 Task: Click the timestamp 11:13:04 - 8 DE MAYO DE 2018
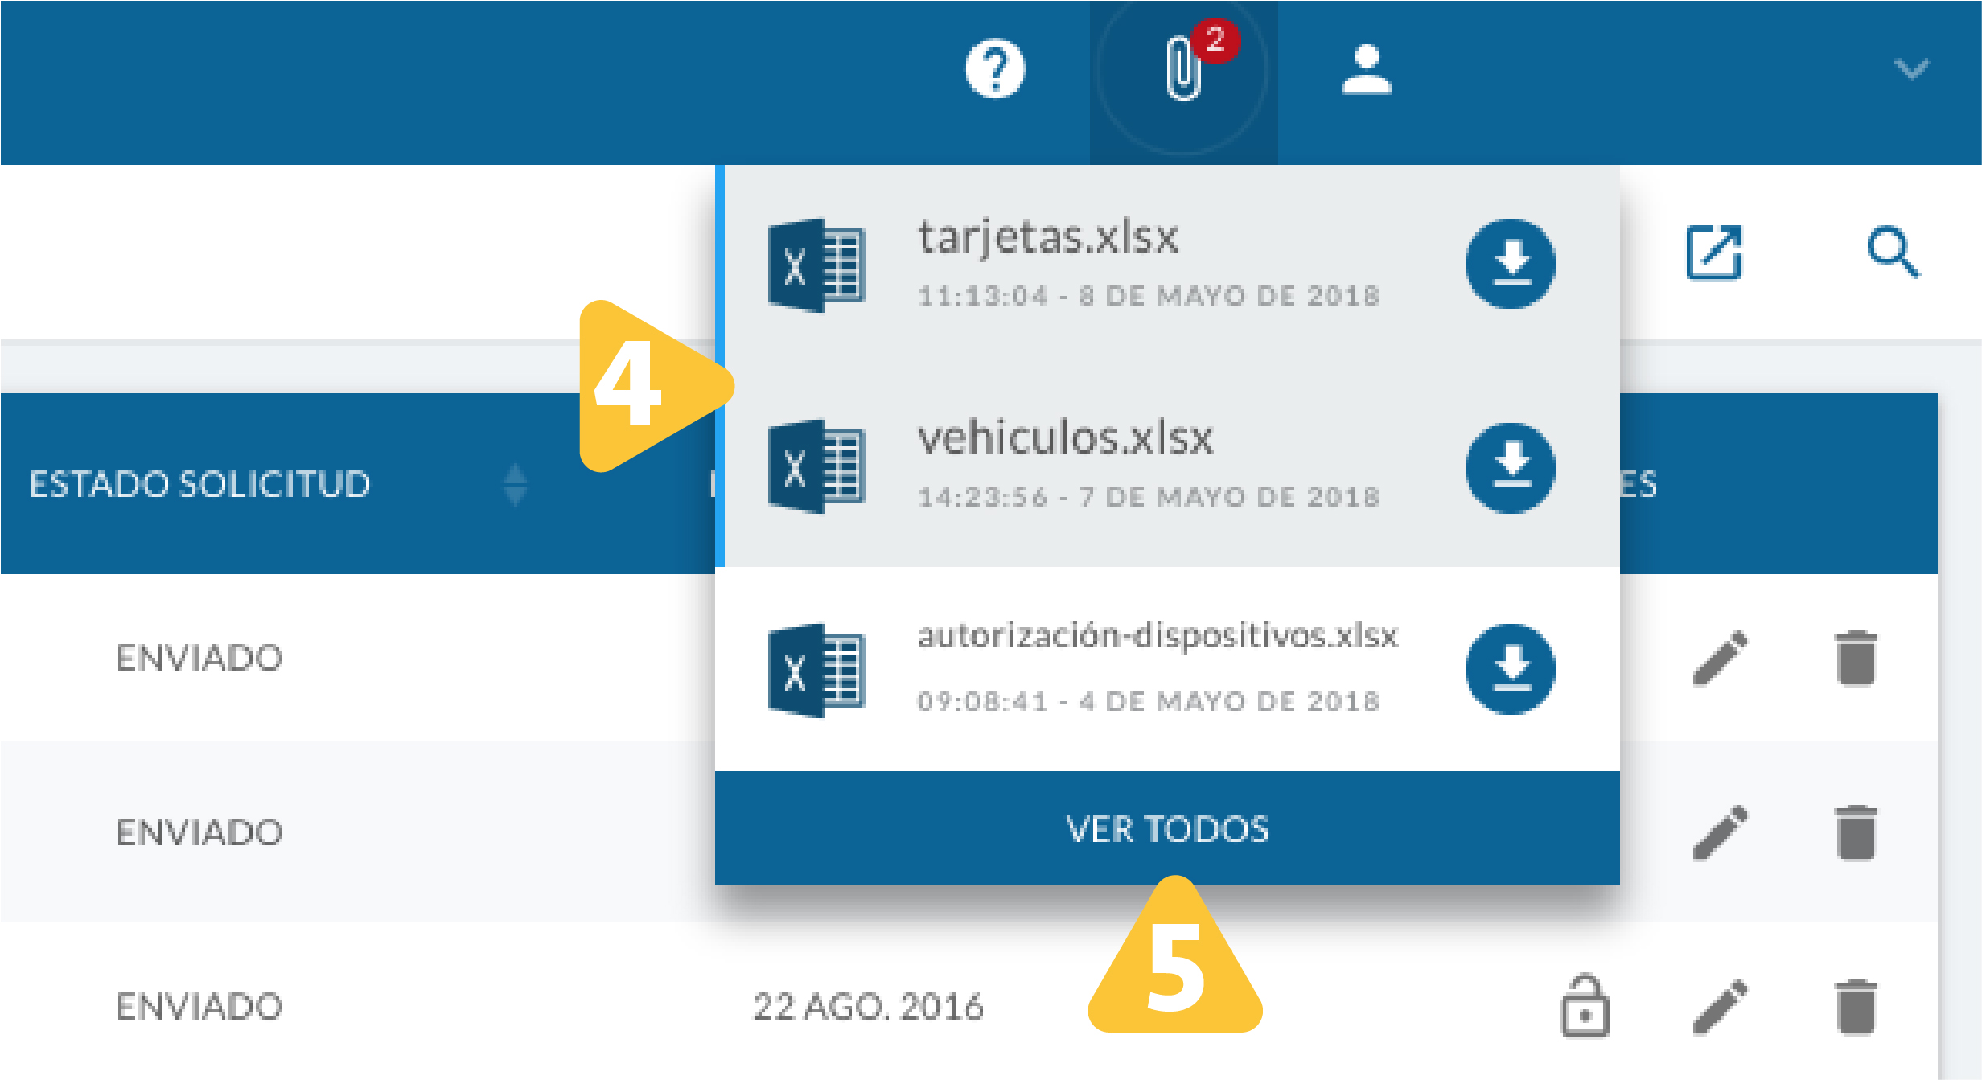pos(1149,296)
